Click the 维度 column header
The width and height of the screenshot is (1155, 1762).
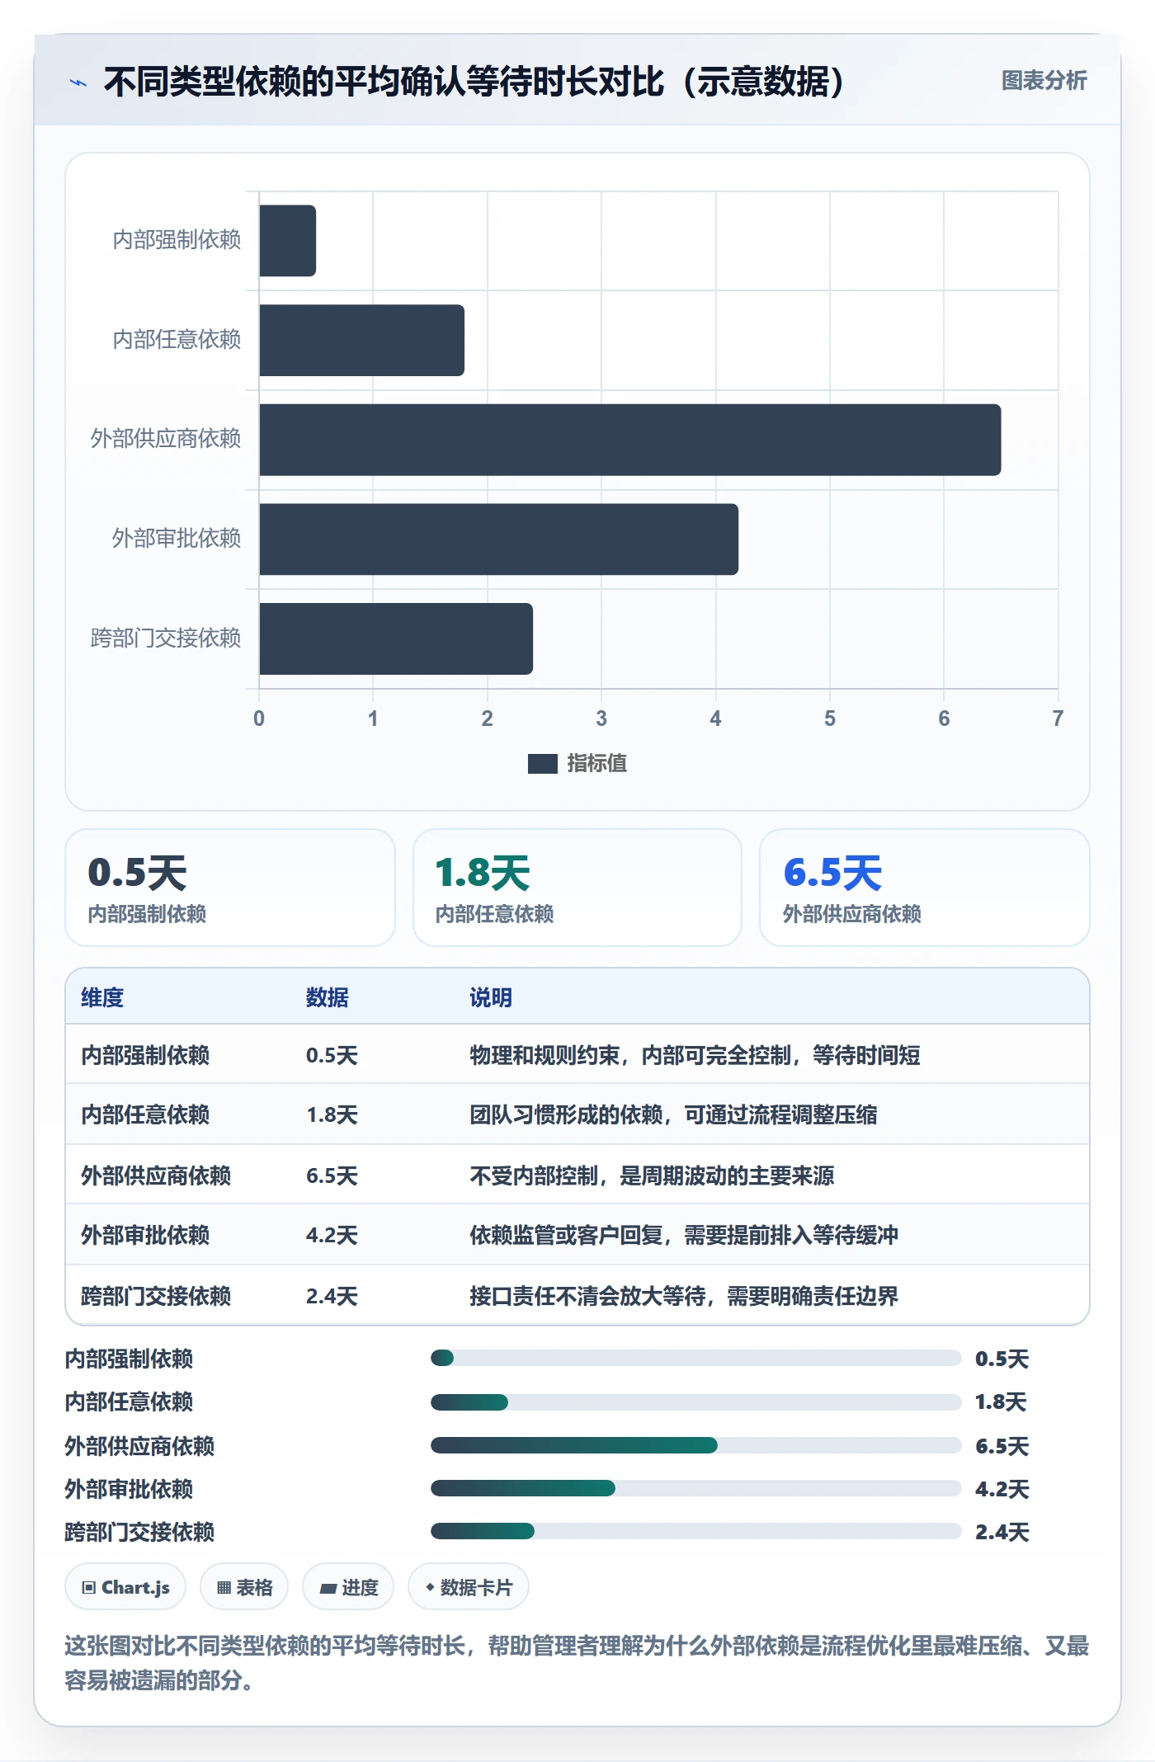(102, 997)
